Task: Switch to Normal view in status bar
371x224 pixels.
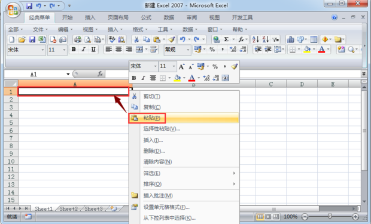Action: tap(260, 217)
